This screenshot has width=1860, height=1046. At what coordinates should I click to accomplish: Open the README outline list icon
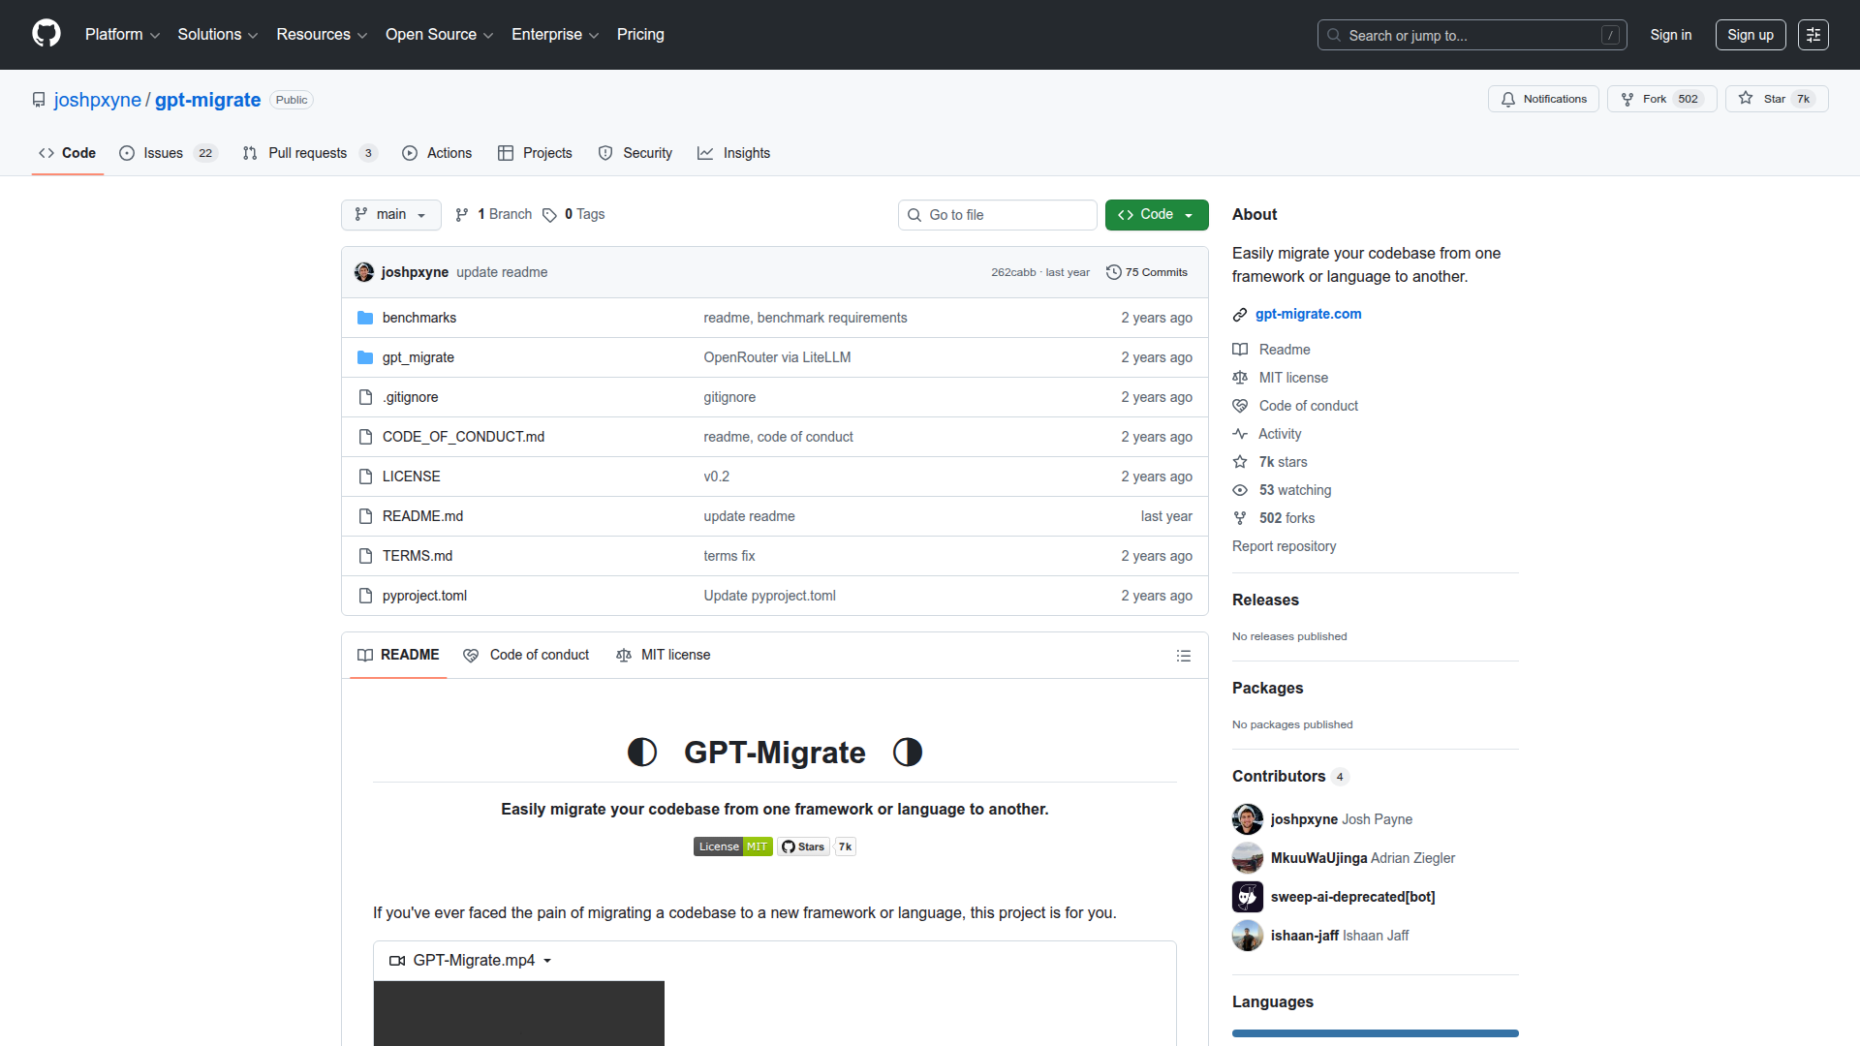pyautogui.click(x=1184, y=656)
